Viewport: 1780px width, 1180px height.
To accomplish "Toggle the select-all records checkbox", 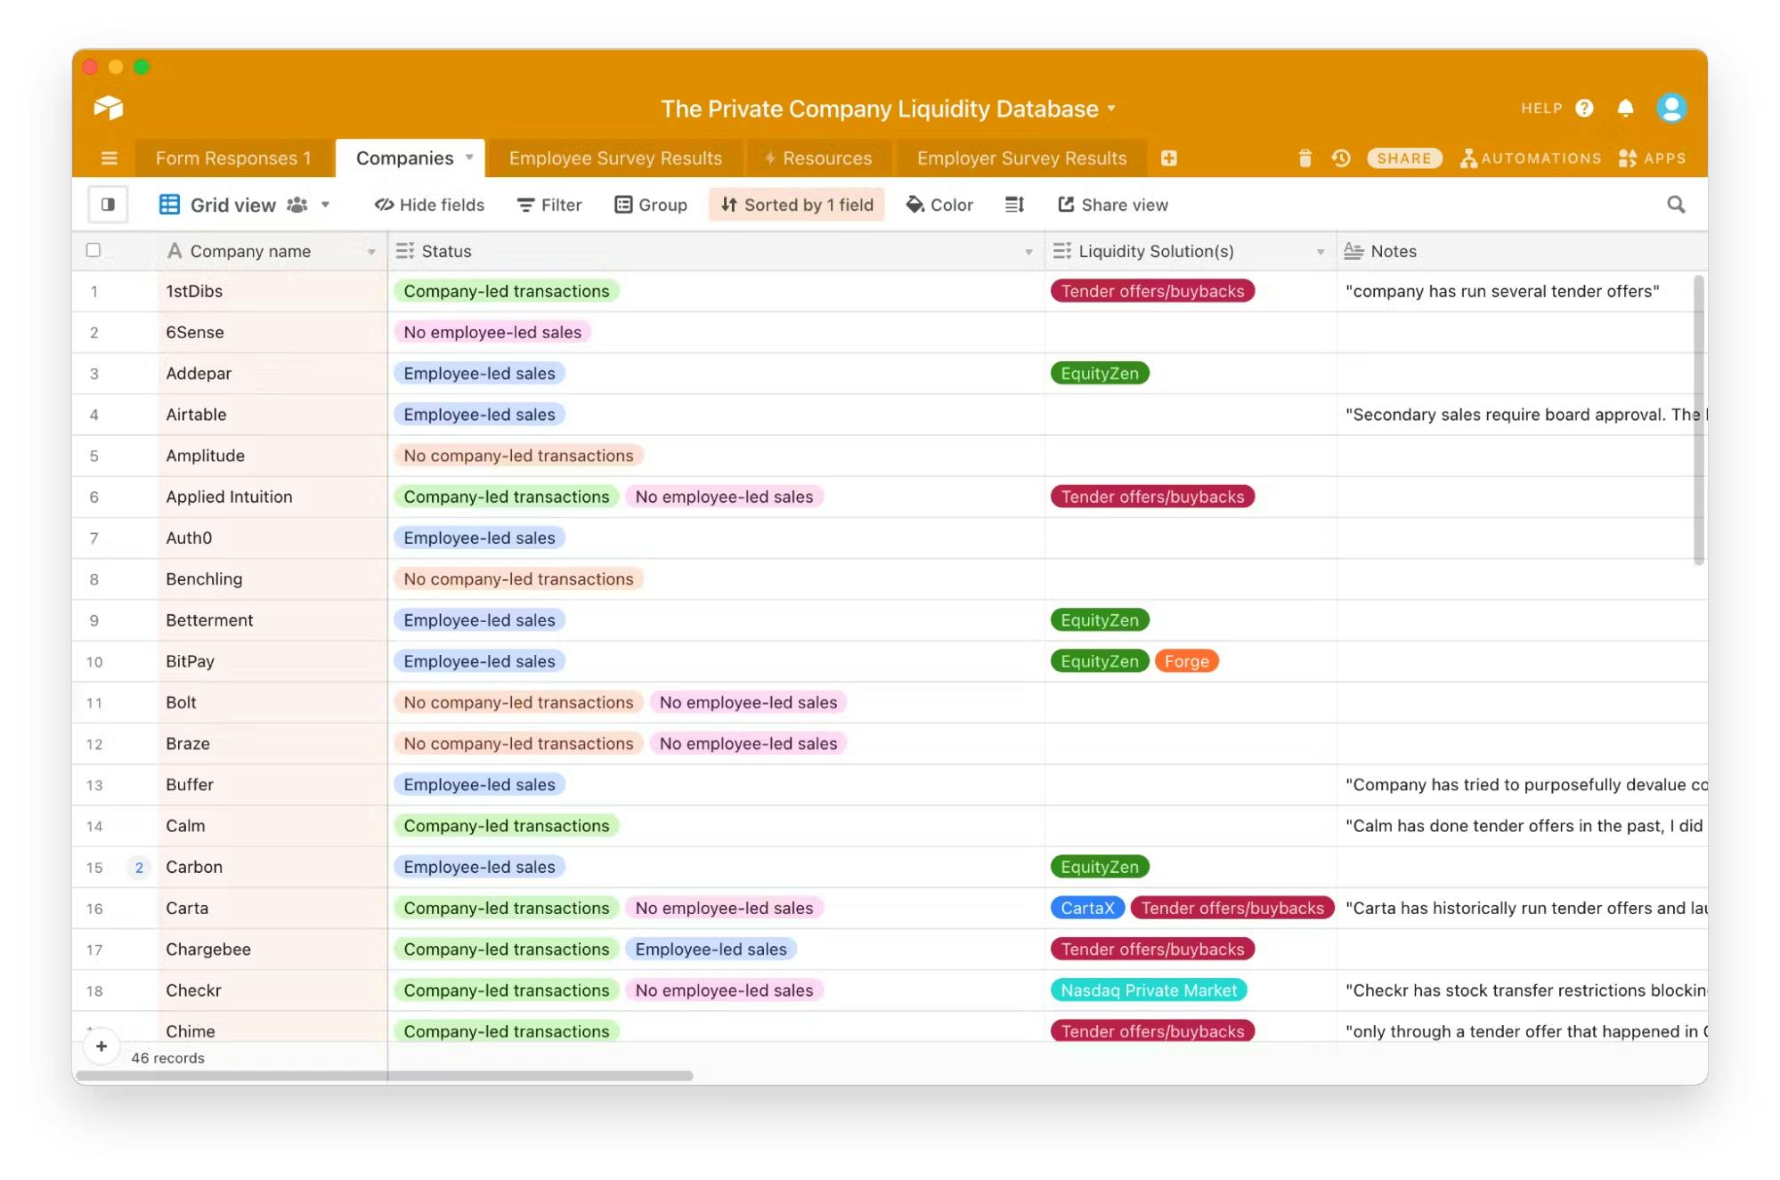I will [93, 250].
